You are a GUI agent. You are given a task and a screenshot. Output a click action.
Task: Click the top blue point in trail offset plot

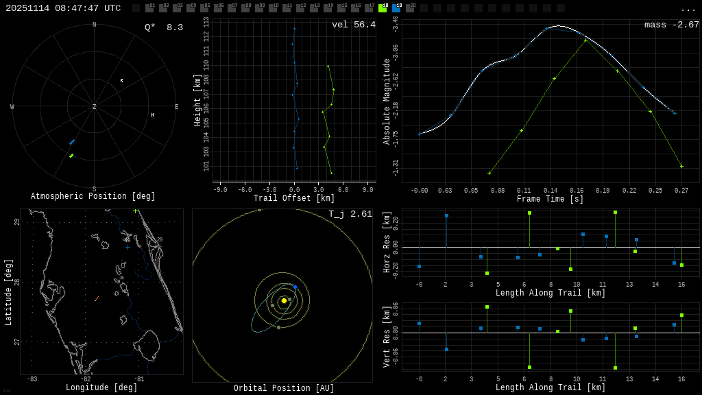tap(294, 29)
